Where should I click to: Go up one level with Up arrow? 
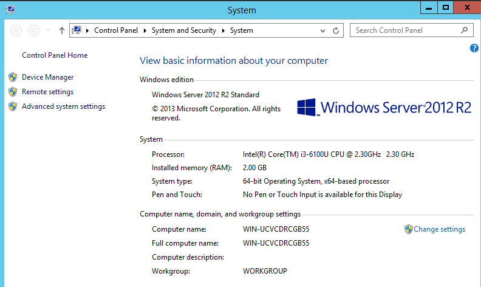pos(62,30)
